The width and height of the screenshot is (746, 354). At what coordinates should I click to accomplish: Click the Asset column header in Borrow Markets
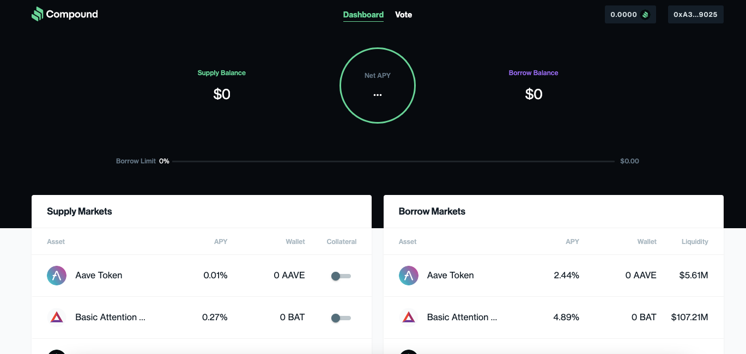408,242
